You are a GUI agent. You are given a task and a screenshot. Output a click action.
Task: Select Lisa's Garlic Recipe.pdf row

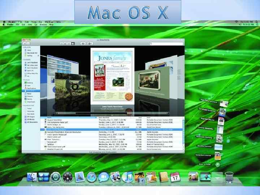112,135
